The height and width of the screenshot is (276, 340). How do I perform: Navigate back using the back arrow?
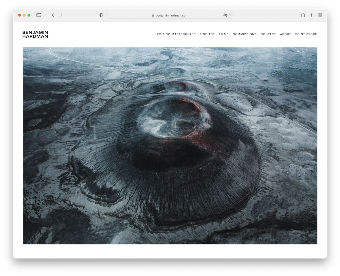[53, 15]
